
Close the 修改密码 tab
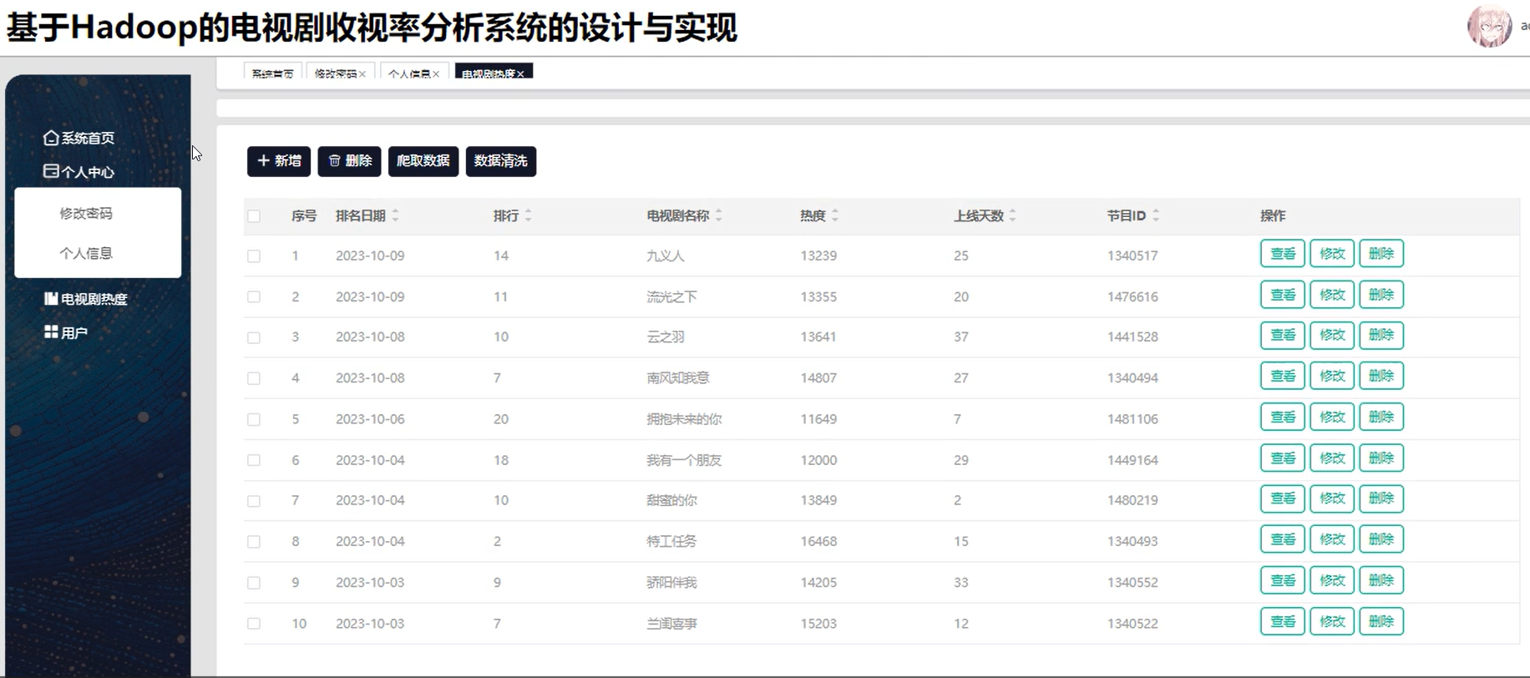pyautogui.click(x=362, y=74)
